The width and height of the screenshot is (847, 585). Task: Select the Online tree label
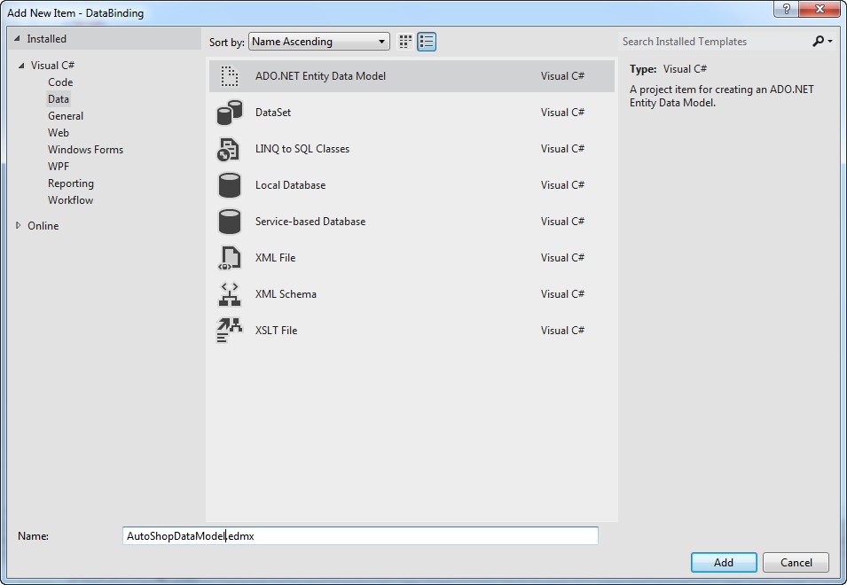pos(43,226)
